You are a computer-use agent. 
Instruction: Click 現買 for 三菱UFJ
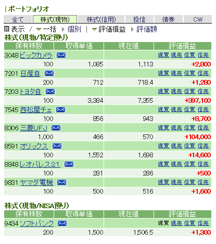click(163, 128)
